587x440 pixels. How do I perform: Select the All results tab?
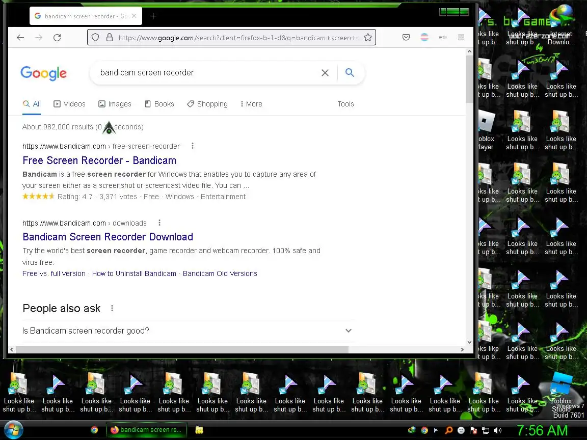click(x=32, y=104)
